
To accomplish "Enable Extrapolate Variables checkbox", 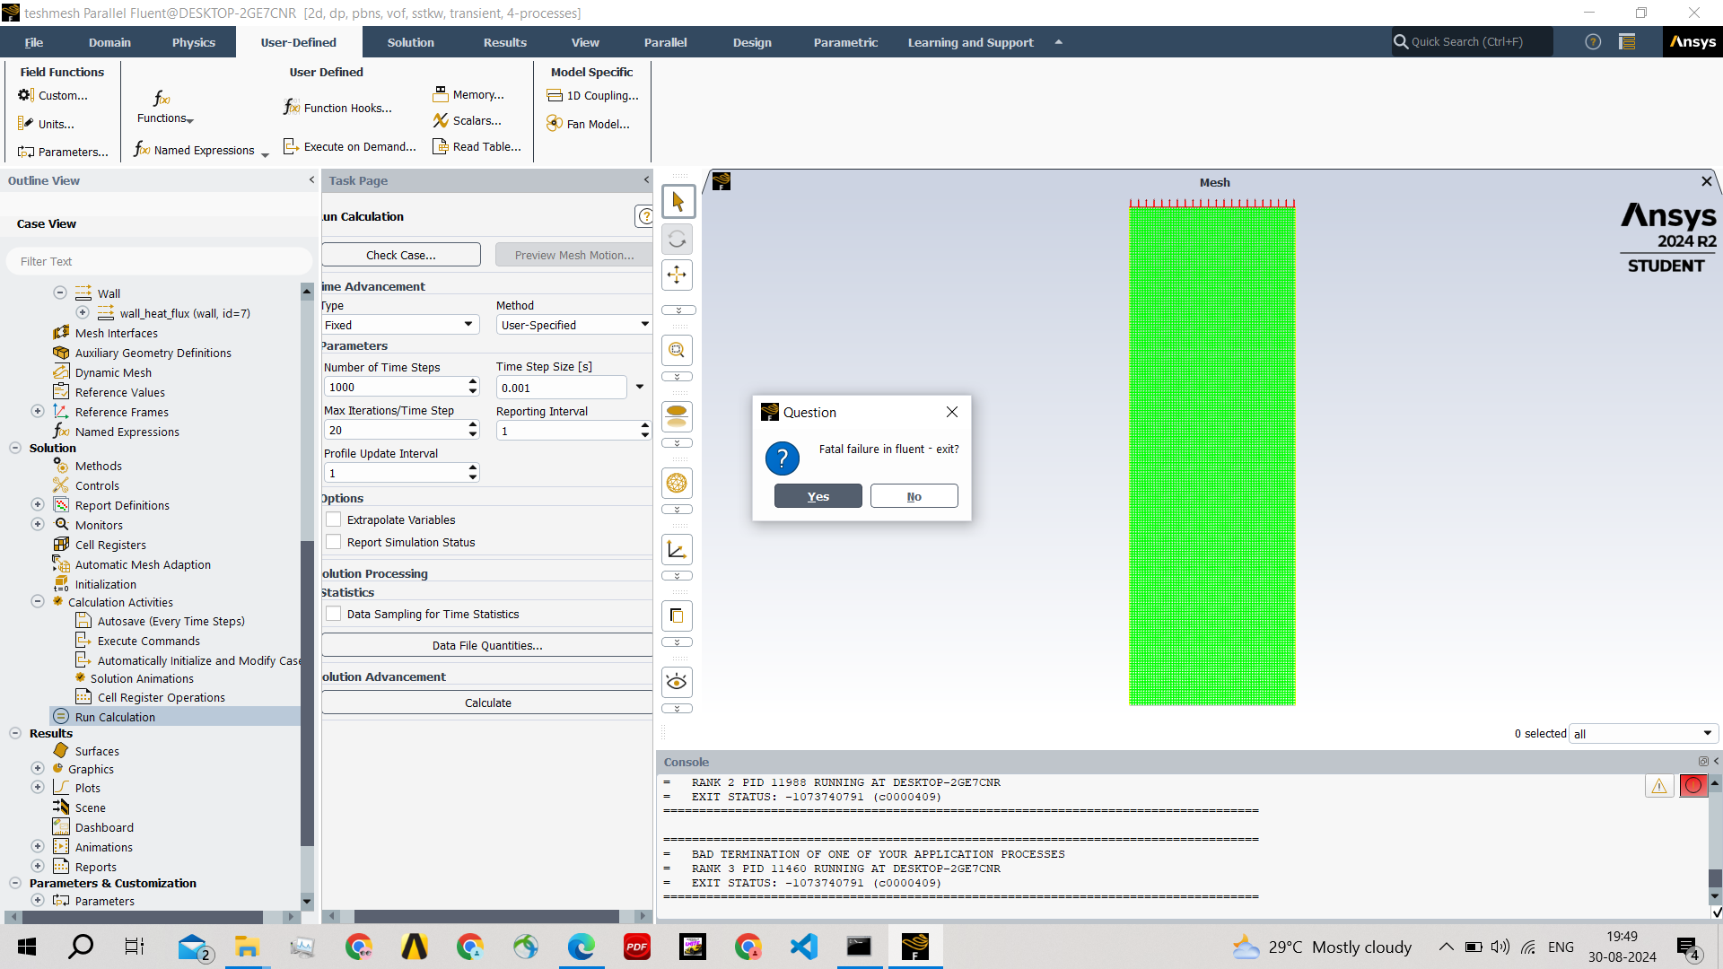I will 334,519.
